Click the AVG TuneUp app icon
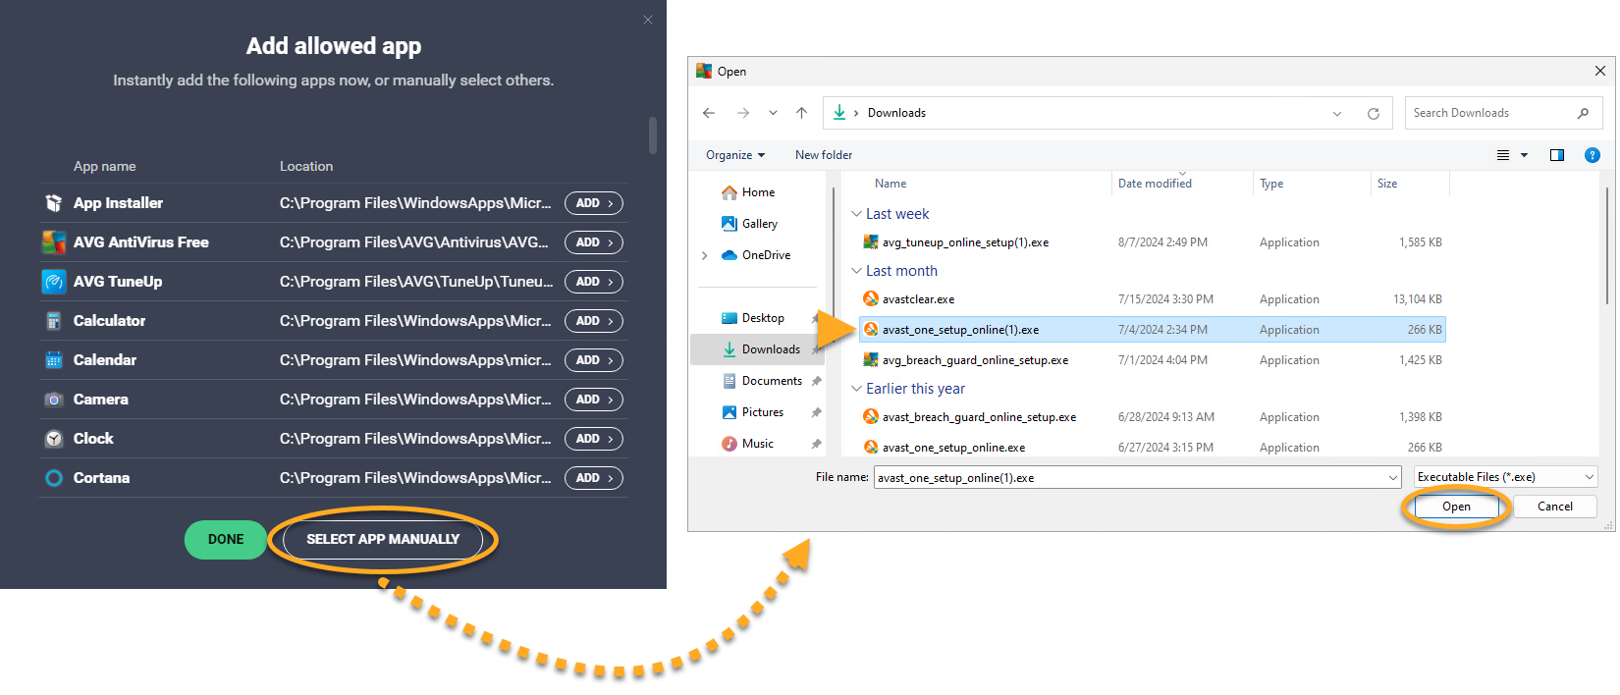The height and width of the screenshot is (695, 1620). tap(54, 282)
